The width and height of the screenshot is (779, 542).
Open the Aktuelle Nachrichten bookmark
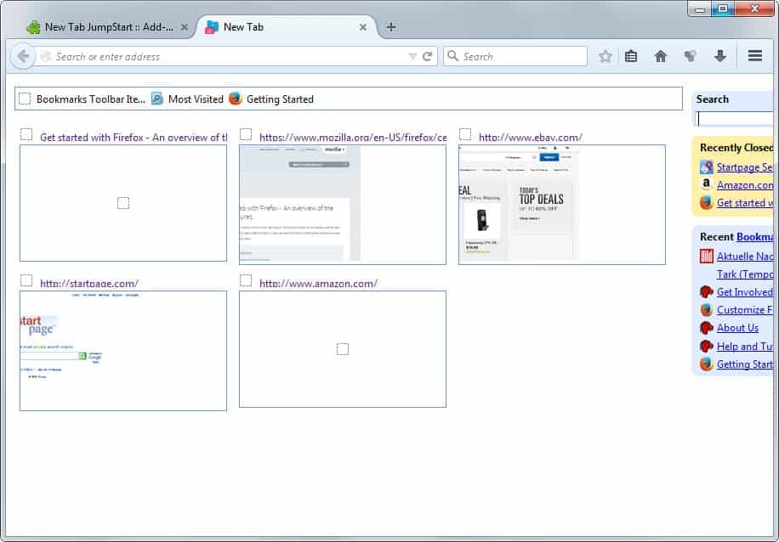[x=745, y=257]
